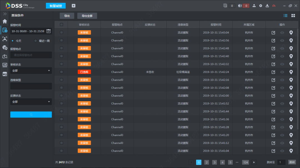Locate the 15:42:24 record on map

[291, 72]
